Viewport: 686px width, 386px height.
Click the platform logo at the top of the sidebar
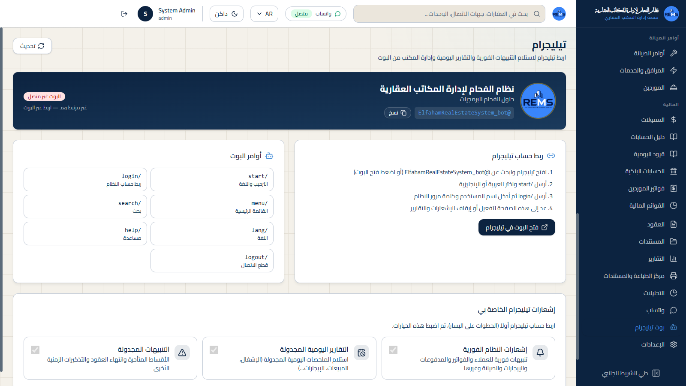(x=671, y=14)
